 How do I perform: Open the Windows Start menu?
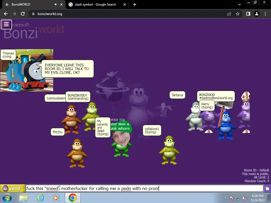point(7,198)
